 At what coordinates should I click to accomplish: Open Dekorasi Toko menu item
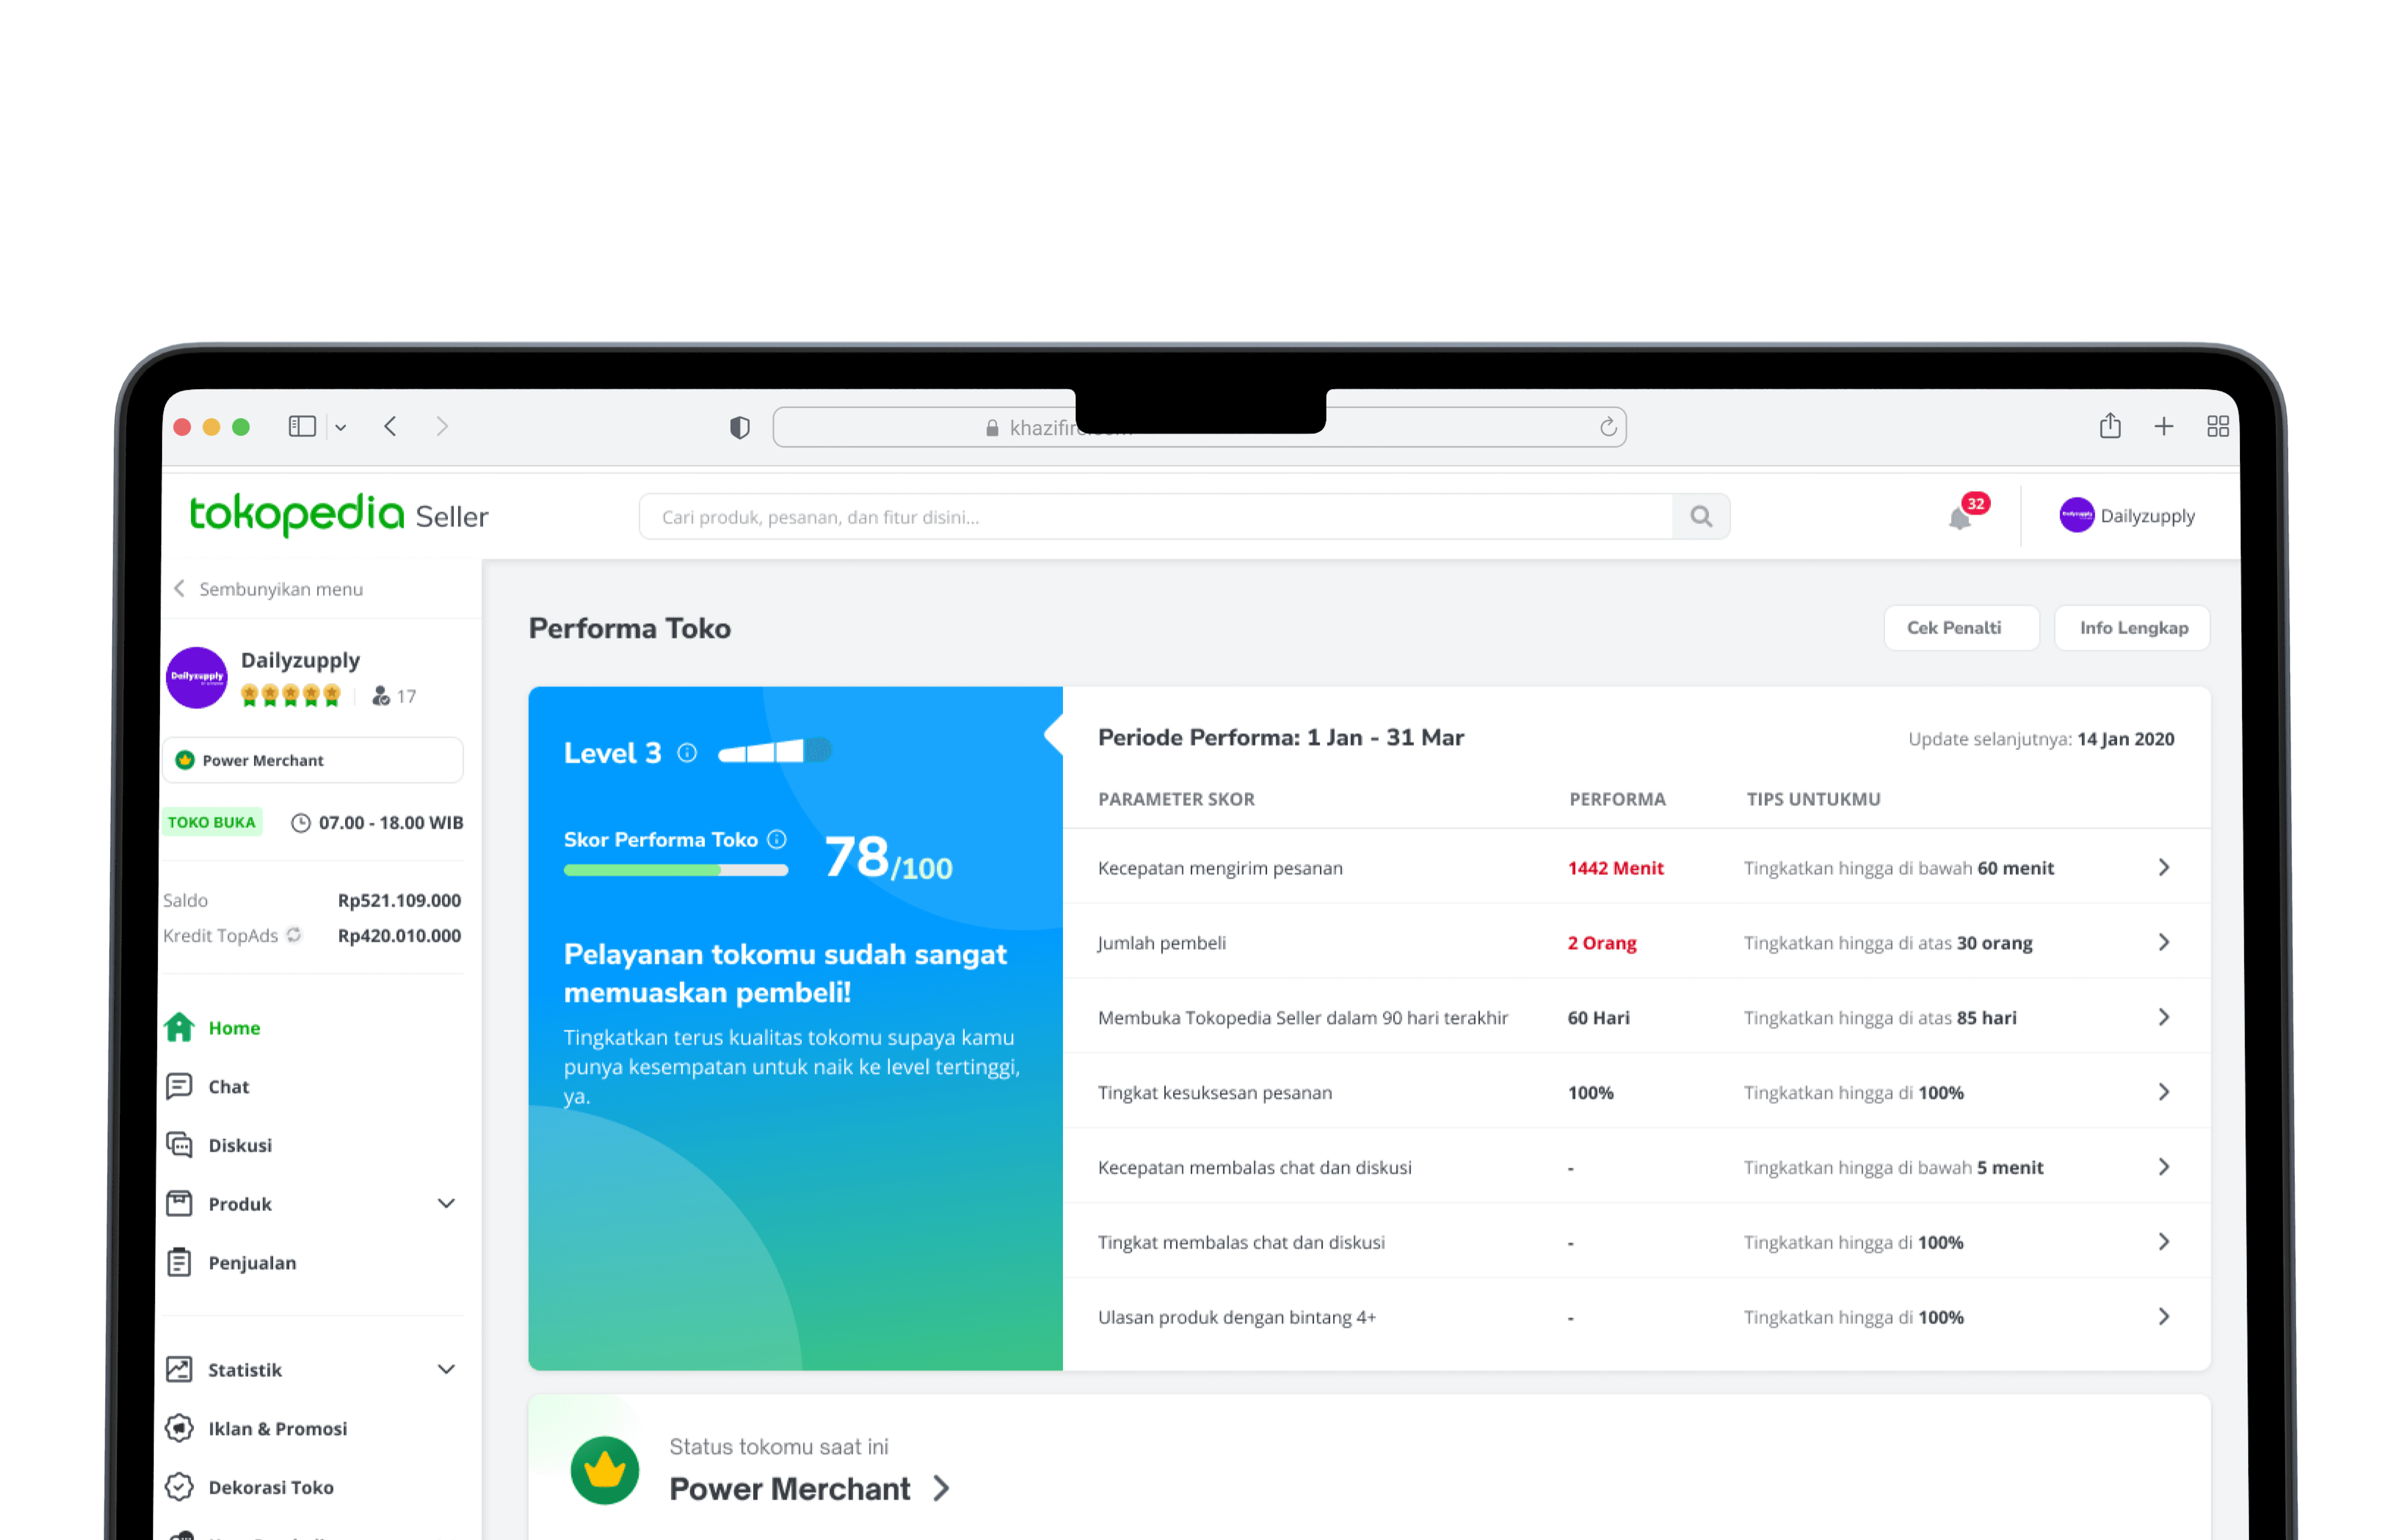pos(270,1487)
